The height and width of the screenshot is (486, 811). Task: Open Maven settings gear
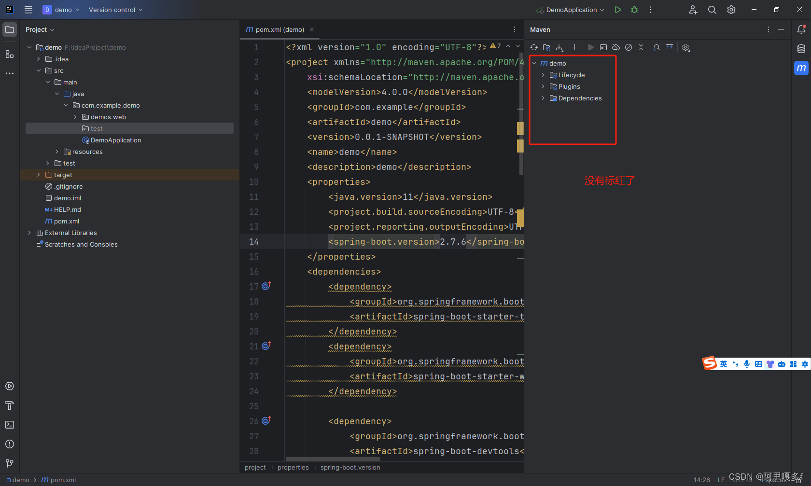(x=686, y=47)
